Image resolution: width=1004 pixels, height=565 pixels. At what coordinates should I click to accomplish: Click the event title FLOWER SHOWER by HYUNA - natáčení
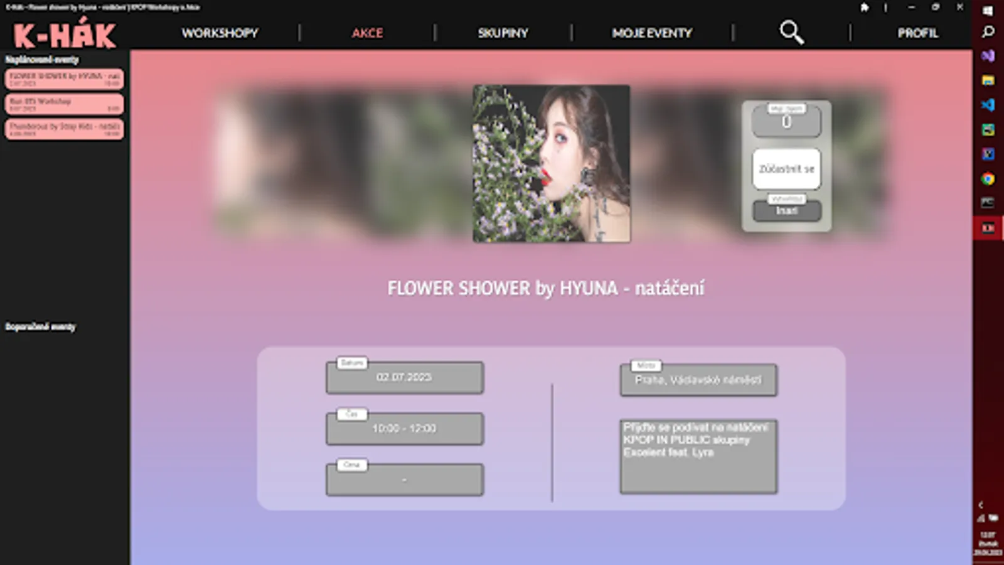click(x=546, y=288)
